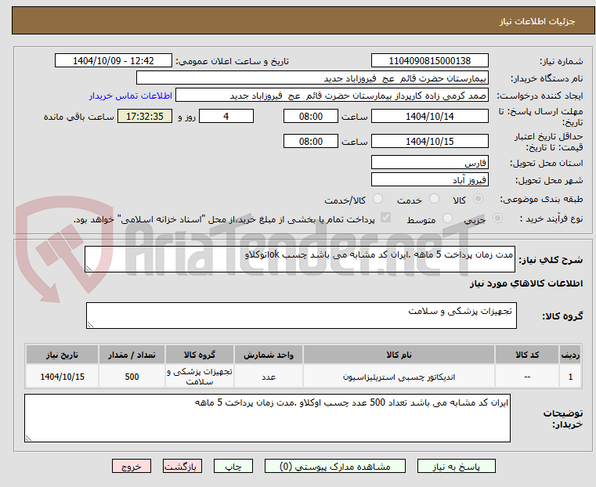Click the item name اندیکاتور چسبی استریلیزاسیون cell

[x=399, y=377]
